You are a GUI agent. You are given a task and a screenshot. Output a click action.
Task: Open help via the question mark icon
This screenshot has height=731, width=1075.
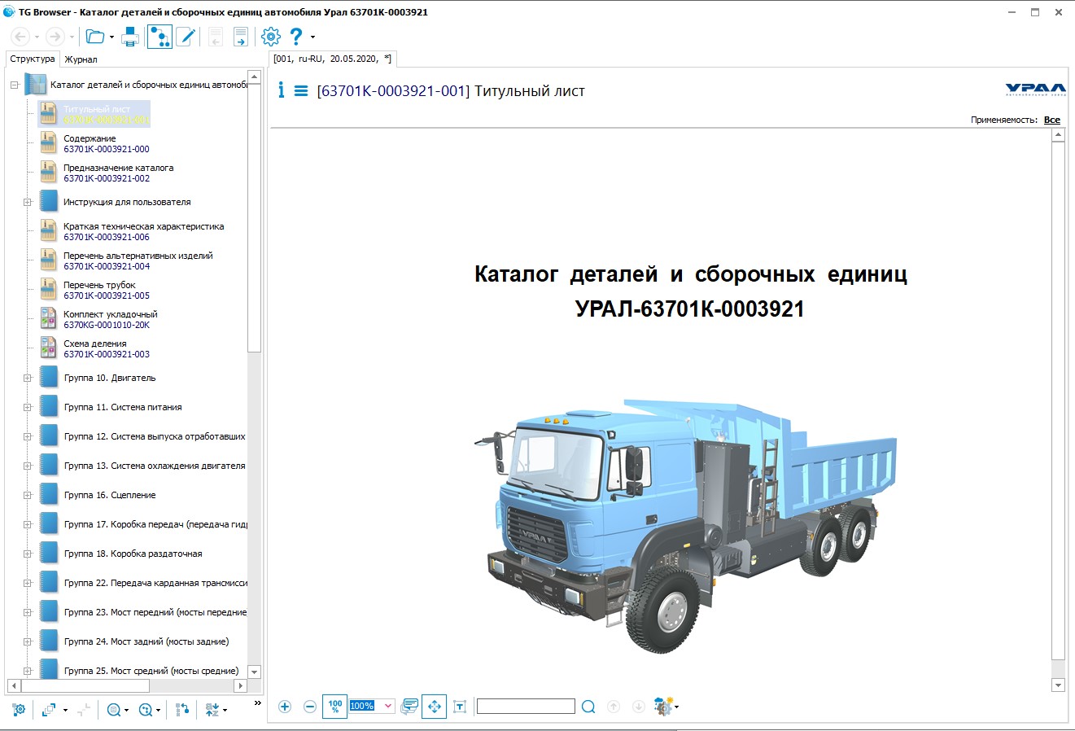(296, 37)
